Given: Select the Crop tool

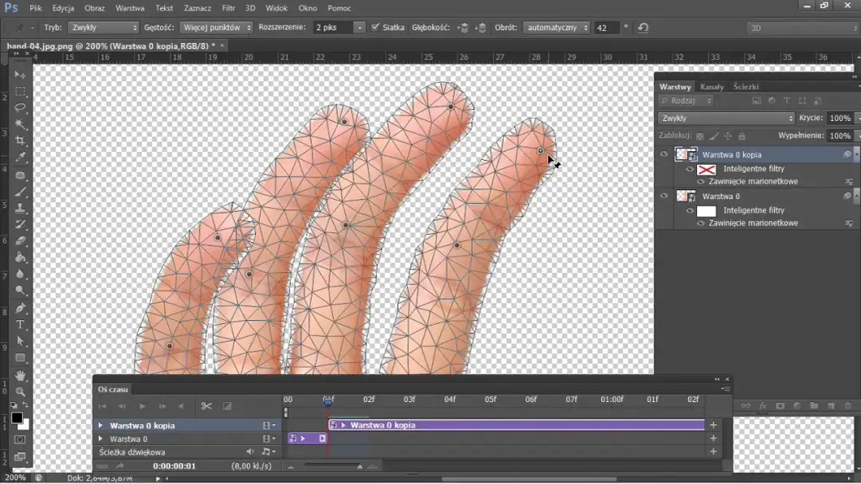Looking at the screenshot, I should click(x=21, y=141).
